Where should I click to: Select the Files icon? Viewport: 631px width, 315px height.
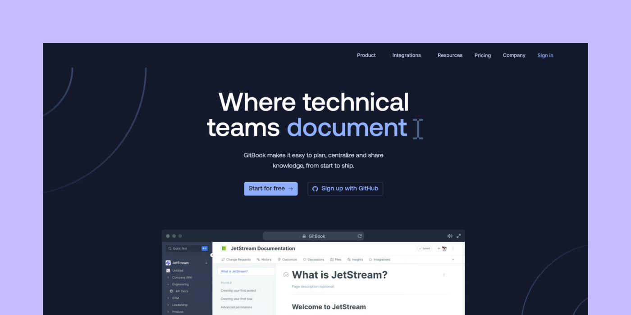pyautogui.click(x=336, y=259)
